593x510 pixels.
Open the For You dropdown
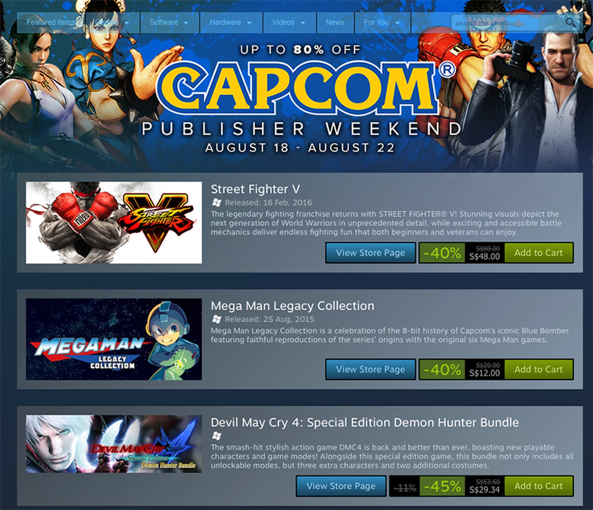tap(383, 23)
